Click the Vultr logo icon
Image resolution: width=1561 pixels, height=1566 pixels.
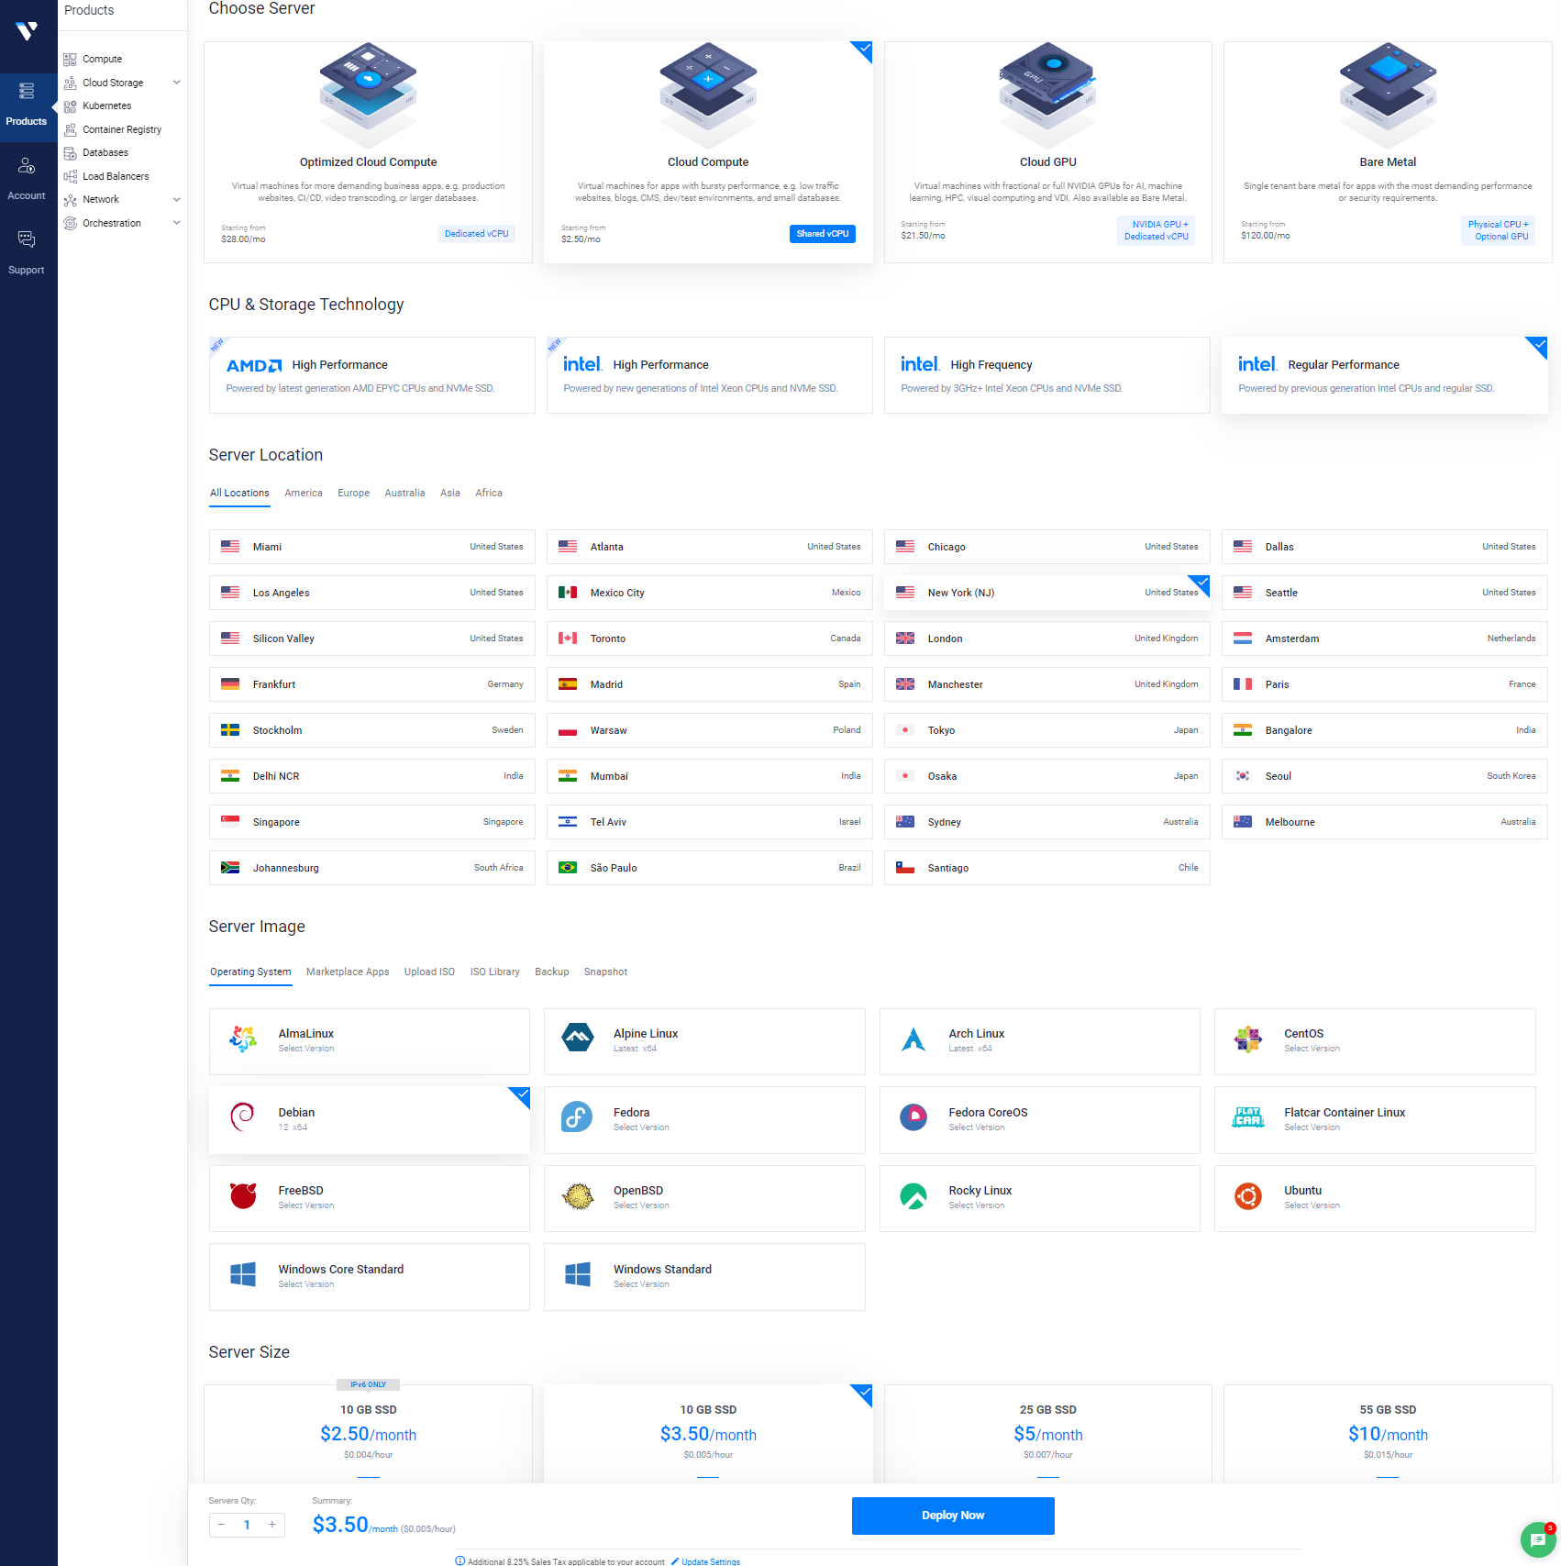click(27, 31)
